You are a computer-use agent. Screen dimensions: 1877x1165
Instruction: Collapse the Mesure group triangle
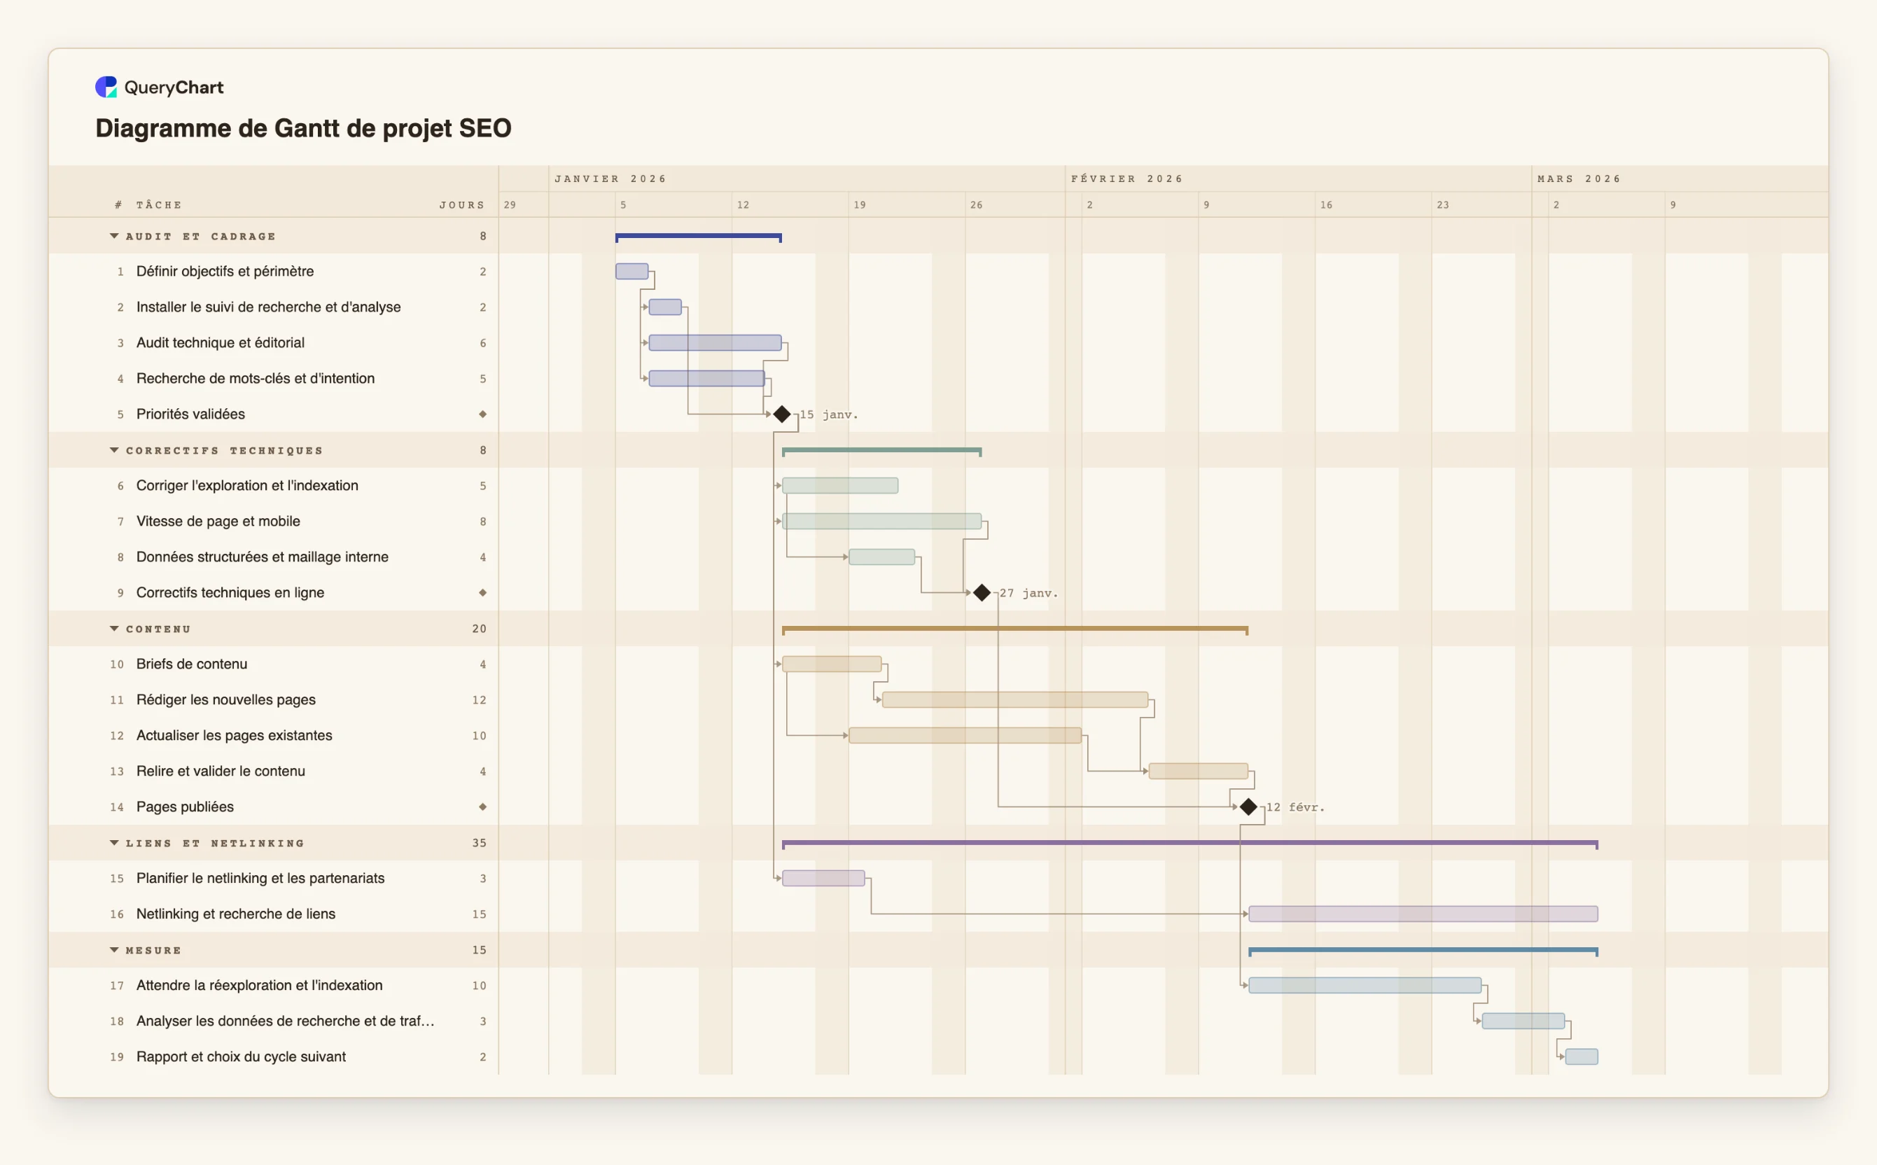tap(114, 950)
